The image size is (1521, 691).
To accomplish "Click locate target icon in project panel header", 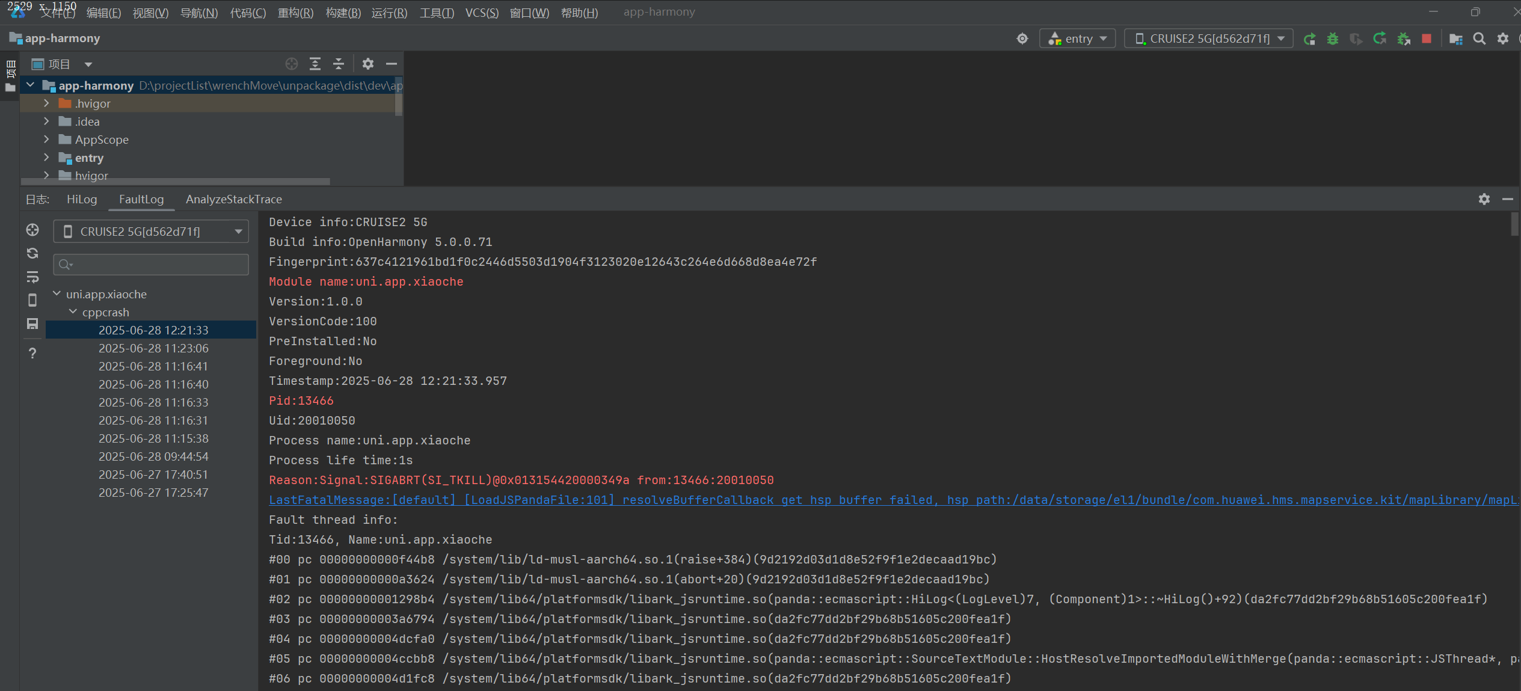I will [x=292, y=64].
